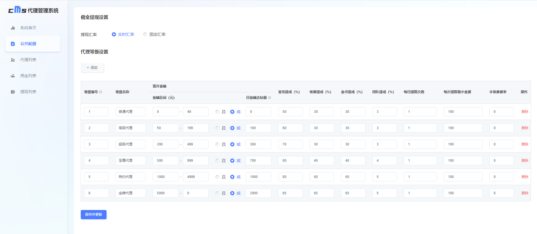Click 手续费费率 column header
This screenshot has height=234, width=537.
(x=498, y=92)
